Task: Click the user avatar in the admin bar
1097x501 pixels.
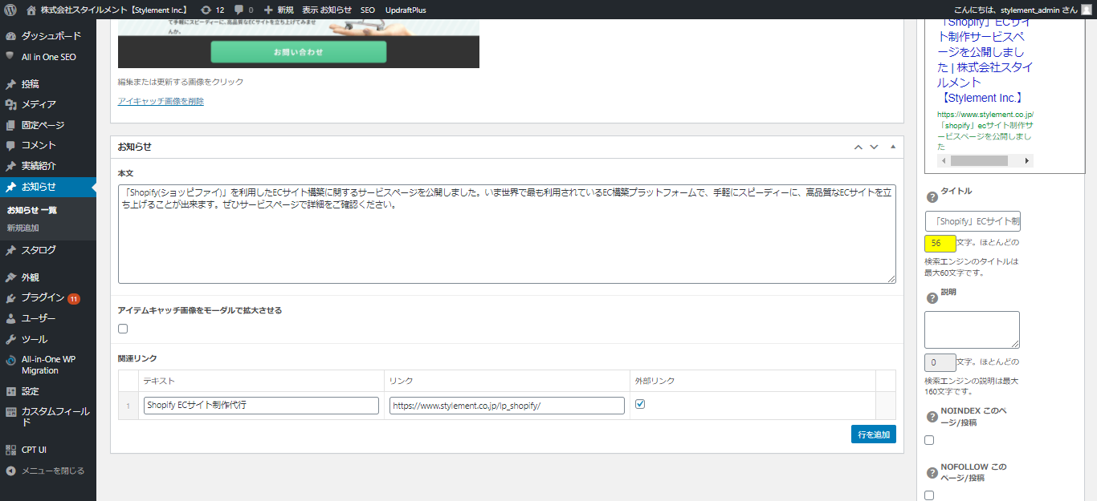Action: [1087, 10]
